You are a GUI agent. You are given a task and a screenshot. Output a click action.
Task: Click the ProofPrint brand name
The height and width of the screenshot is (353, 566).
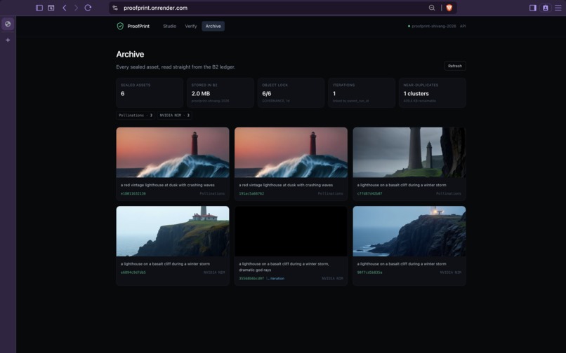pyautogui.click(x=138, y=26)
